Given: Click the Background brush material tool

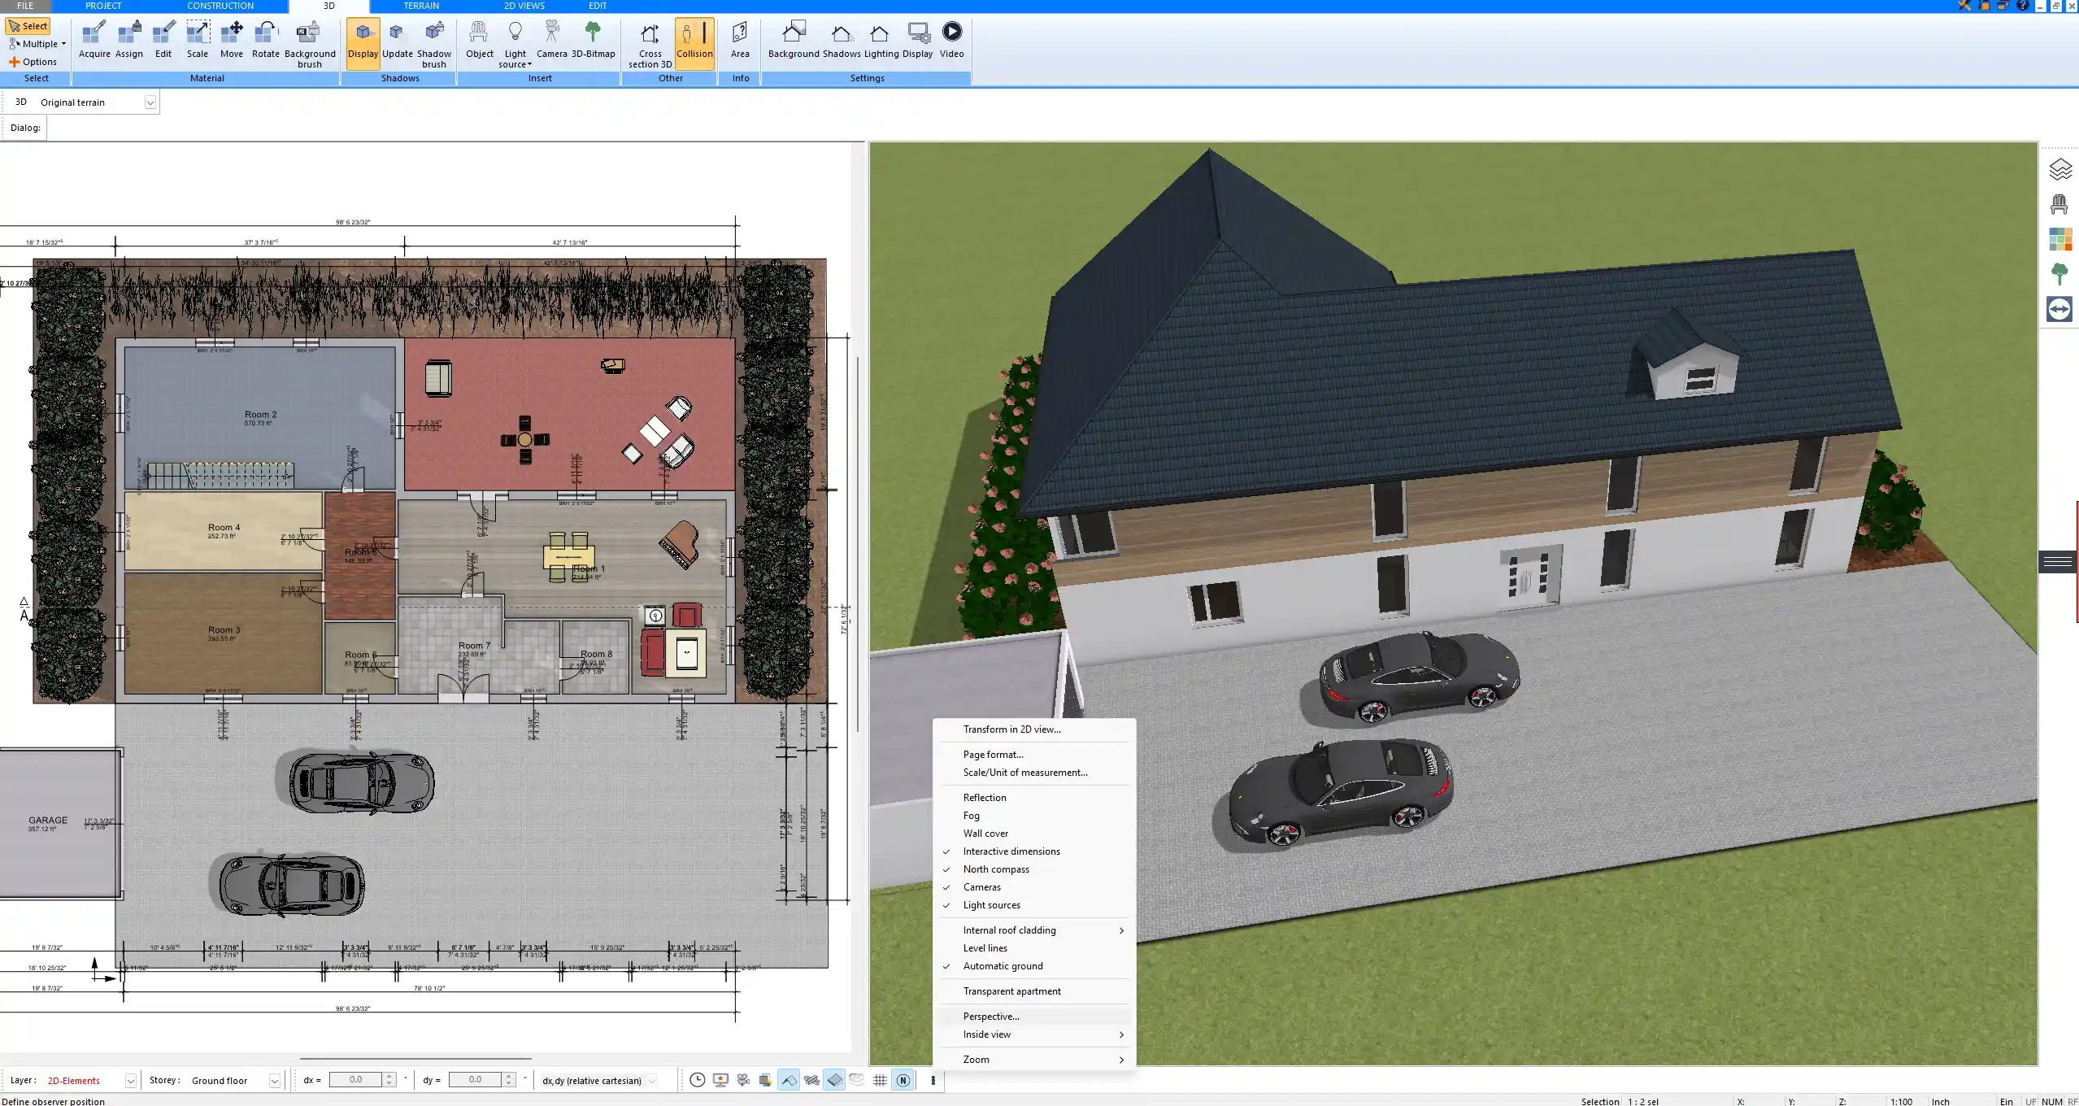Looking at the screenshot, I should (309, 42).
